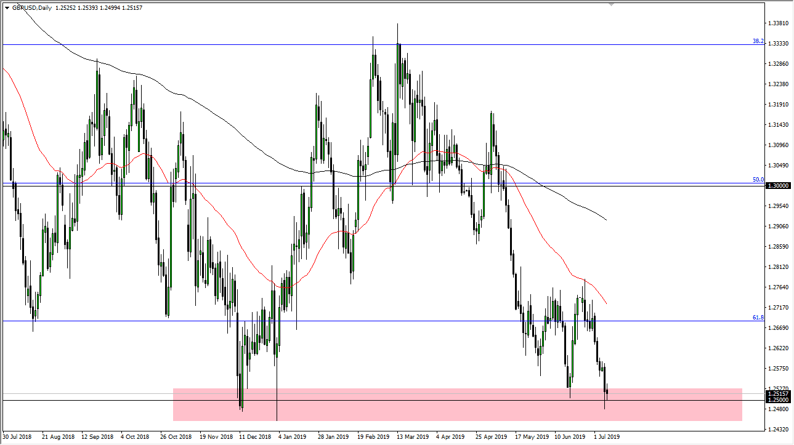Click the 1 Jul 2019 date label
This screenshot has width=794, height=445.
point(607,438)
